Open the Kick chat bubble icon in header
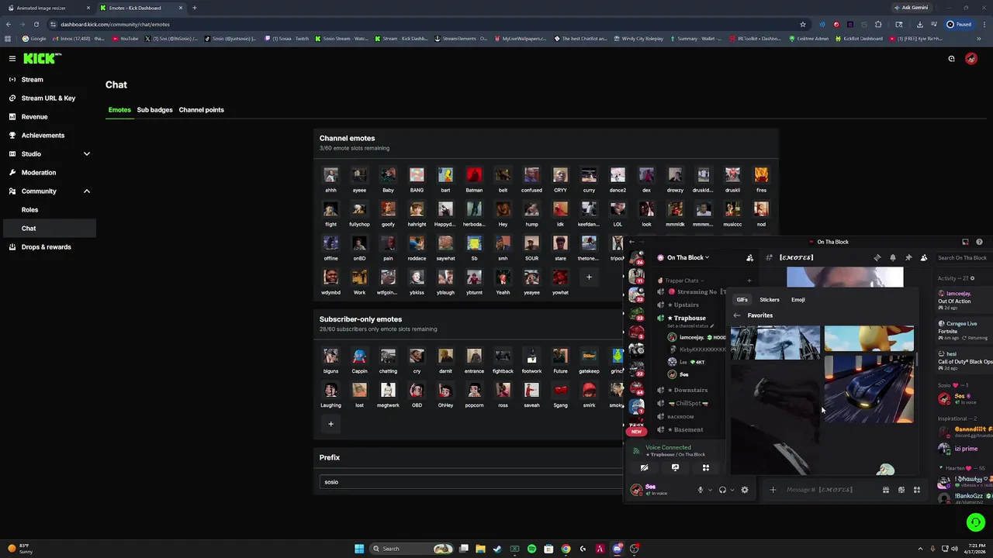Viewport: 993px width, 558px height. 951,59
